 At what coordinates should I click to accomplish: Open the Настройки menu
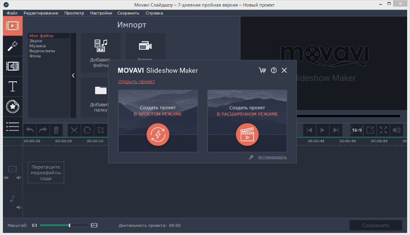(x=101, y=13)
